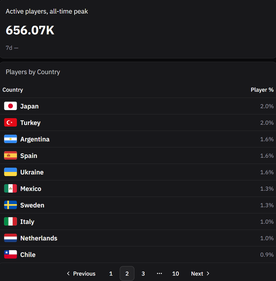Click the Country column header
Viewport: 276px width, 281px height.
(x=13, y=90)
